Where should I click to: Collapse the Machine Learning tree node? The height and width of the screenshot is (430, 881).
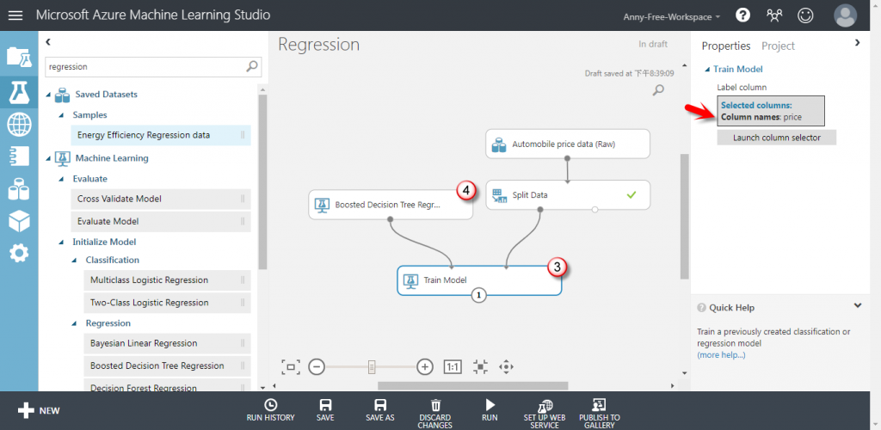point(49,158)
